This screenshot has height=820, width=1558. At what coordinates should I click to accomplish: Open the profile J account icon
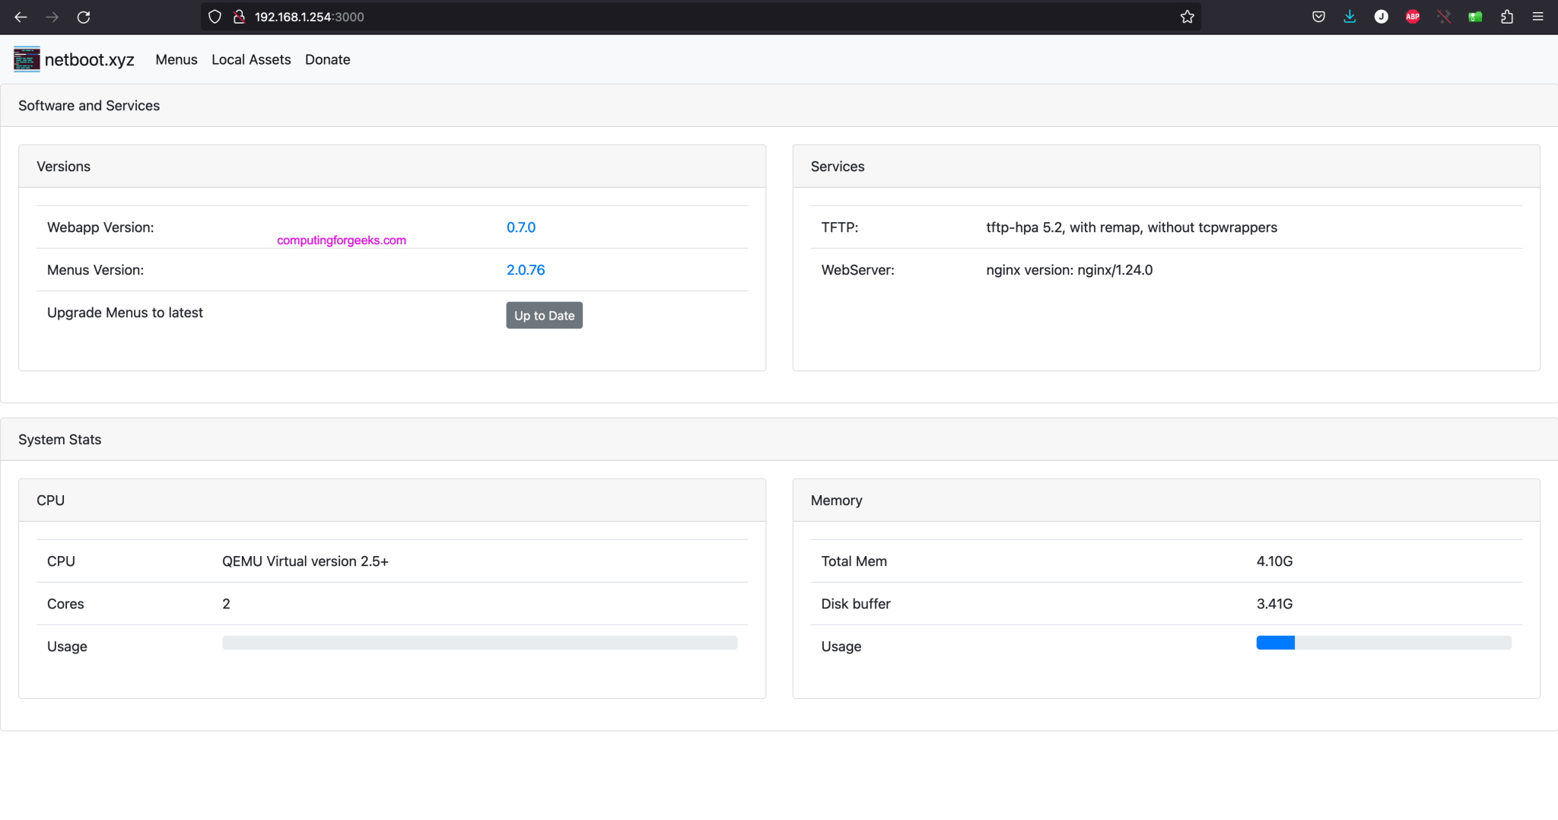1382,16
